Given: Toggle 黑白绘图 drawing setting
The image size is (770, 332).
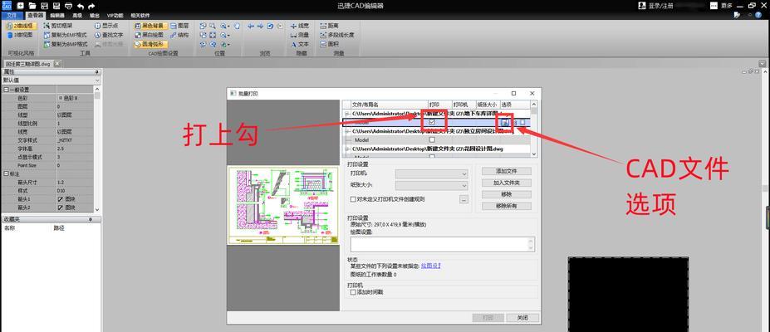Looking at the screenshot, I should click(150, 35).
